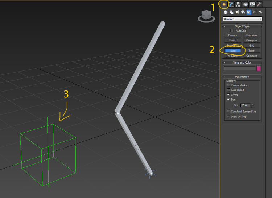
Task: Select the Systems gears icon
Action: click(260, 12)
